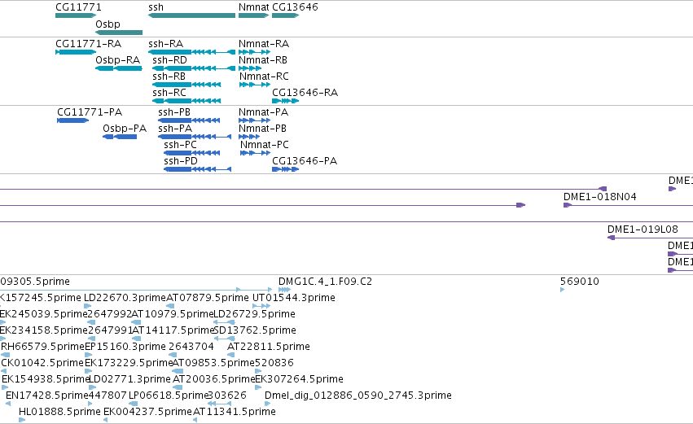The width and height of the screenshot is (693, 424).
Task: Select the Osbp gene arrow glyph
Action: [x=119, y=33]
